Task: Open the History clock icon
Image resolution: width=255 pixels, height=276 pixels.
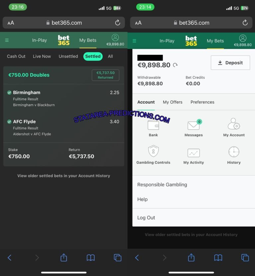Action: click(234, 152)
